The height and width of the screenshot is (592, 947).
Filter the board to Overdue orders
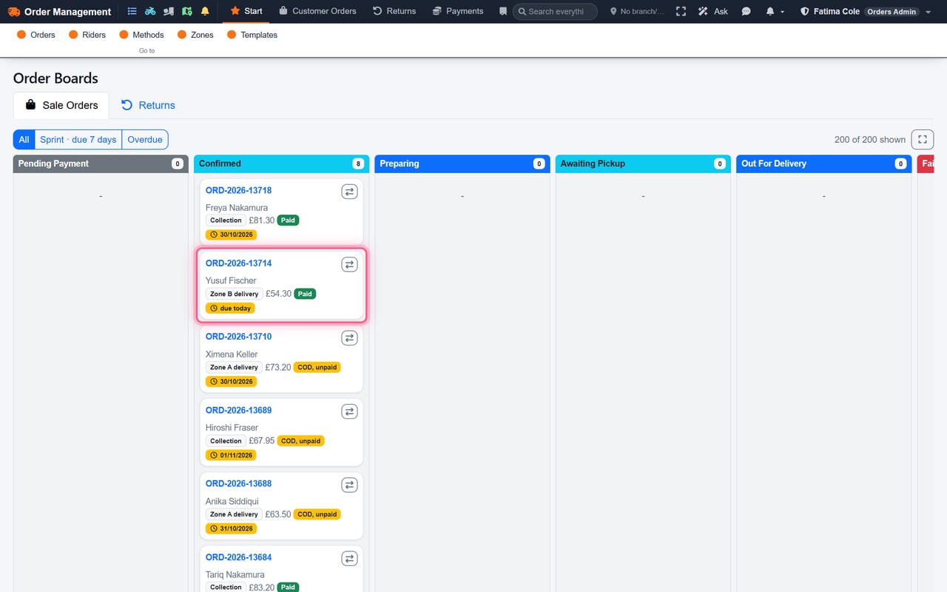coord(145,139)
